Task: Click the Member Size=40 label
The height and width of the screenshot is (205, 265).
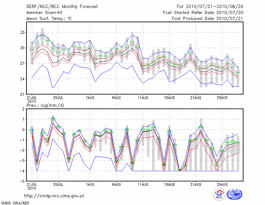Action: [42, 13]
